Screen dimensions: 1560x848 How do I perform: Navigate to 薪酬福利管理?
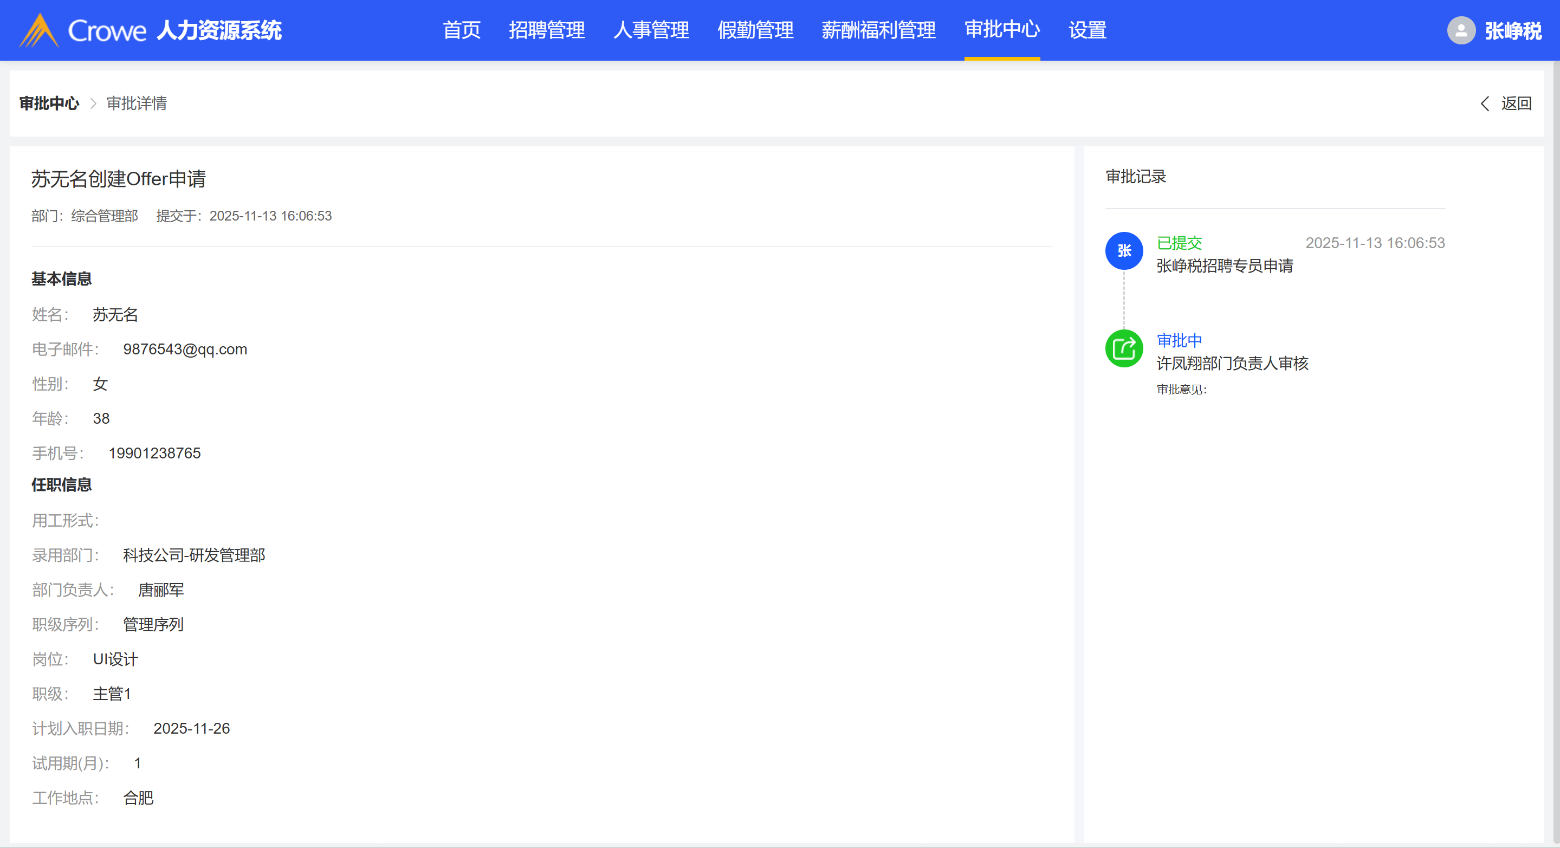(x=878, y=30)
